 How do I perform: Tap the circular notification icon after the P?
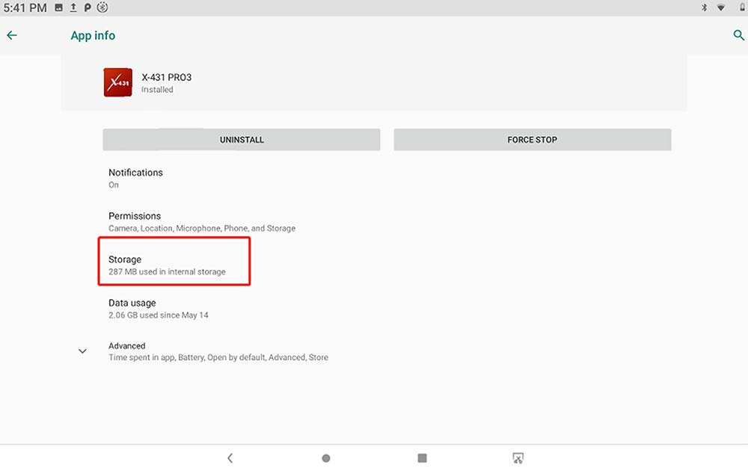[102, 7]
